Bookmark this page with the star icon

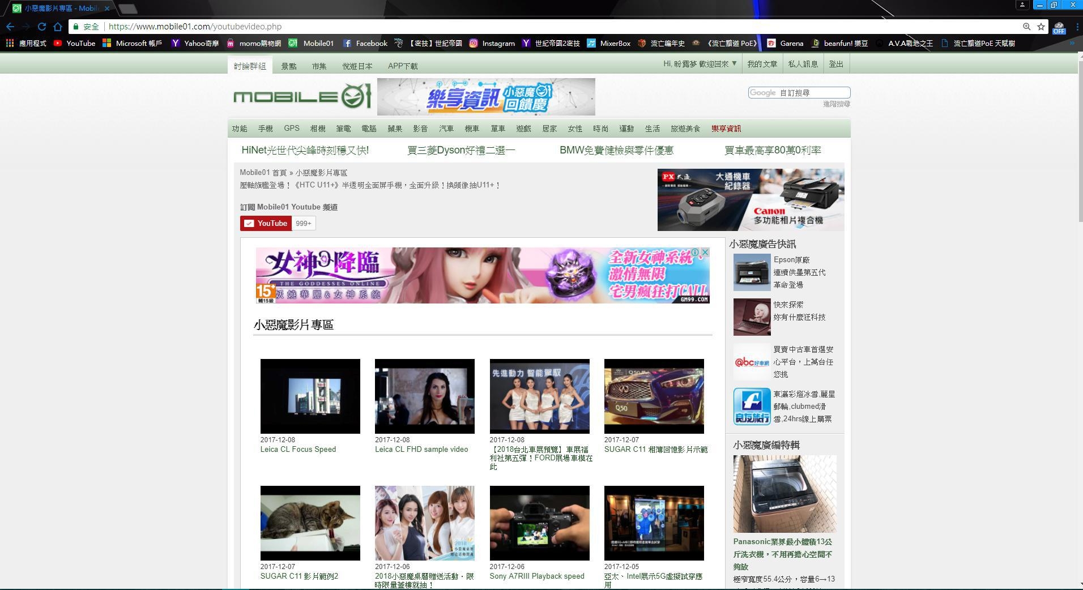(x=1041, y=27)
